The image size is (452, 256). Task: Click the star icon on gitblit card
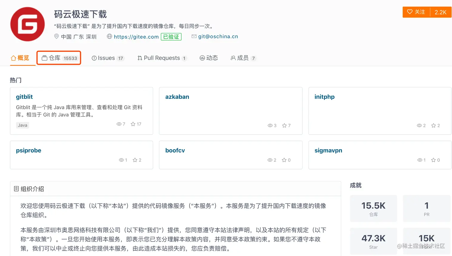tap(133, 124)
